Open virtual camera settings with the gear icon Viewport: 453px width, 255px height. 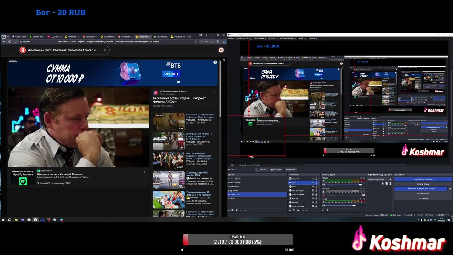pos(450,189)
